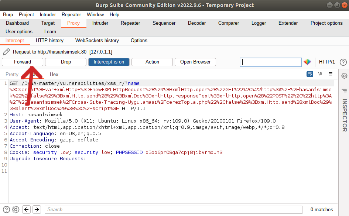Switch to the Sequencer tab
Screen dimensions: 349x216
(x=164, y=23)
